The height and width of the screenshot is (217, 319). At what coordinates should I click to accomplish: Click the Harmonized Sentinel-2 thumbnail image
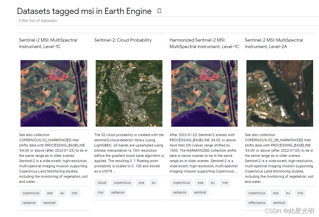click(204, 93)
